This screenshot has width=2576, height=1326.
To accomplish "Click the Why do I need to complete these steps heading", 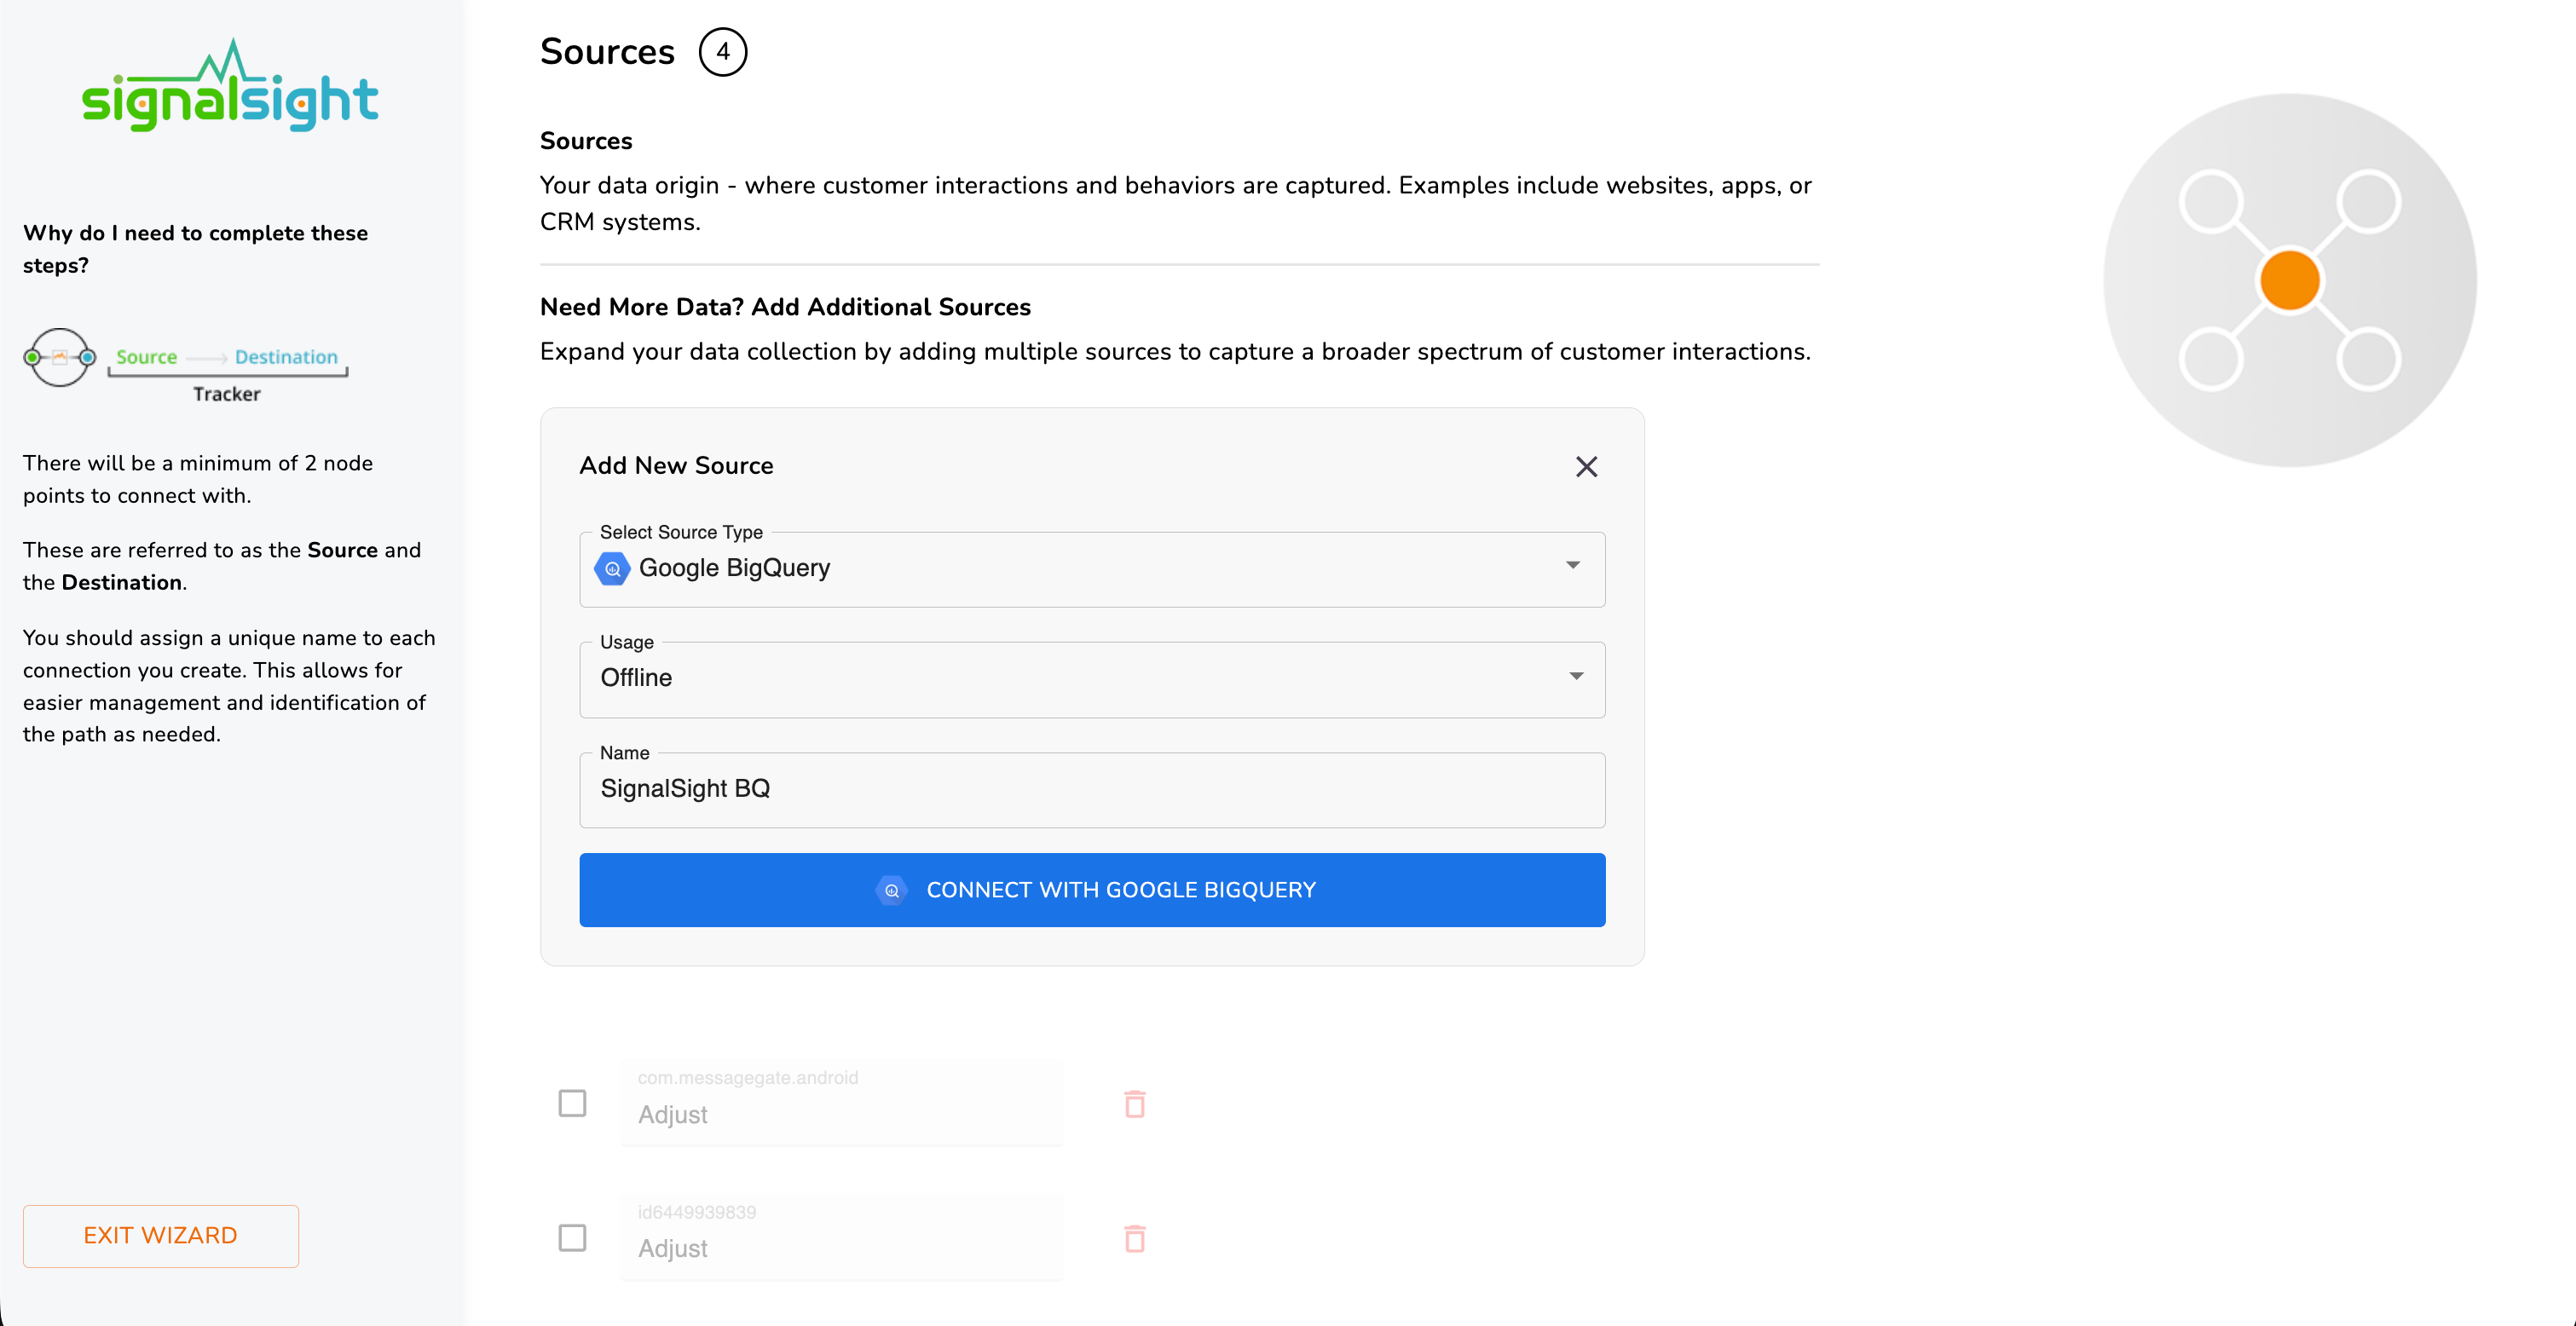I will click(196, 249).
